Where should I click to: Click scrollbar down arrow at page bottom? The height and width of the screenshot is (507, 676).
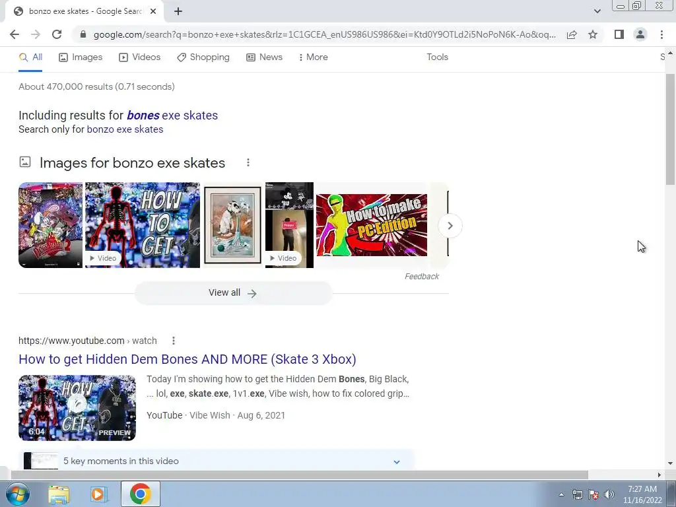(x=671, y=463)
